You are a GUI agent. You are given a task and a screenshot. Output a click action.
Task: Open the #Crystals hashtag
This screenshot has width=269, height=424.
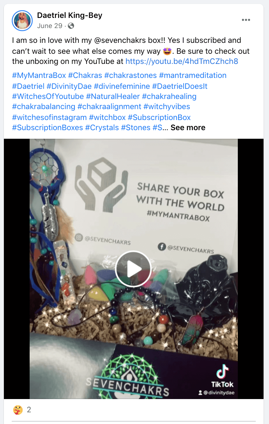click(102, 128)
